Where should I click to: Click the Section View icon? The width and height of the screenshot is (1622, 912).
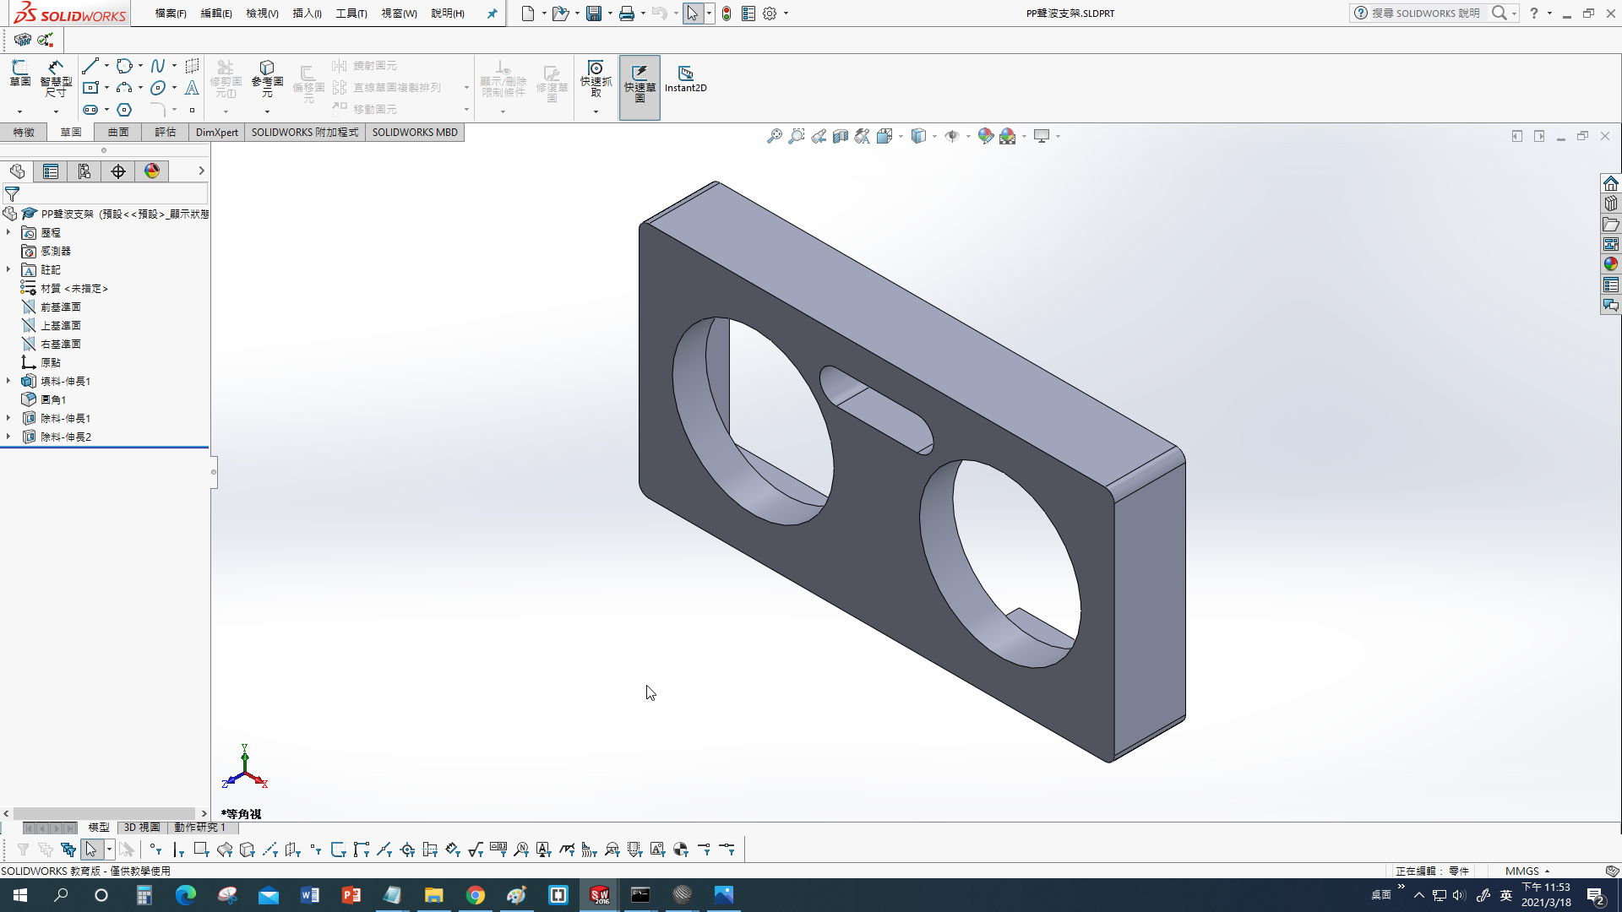tap(840, 136)
